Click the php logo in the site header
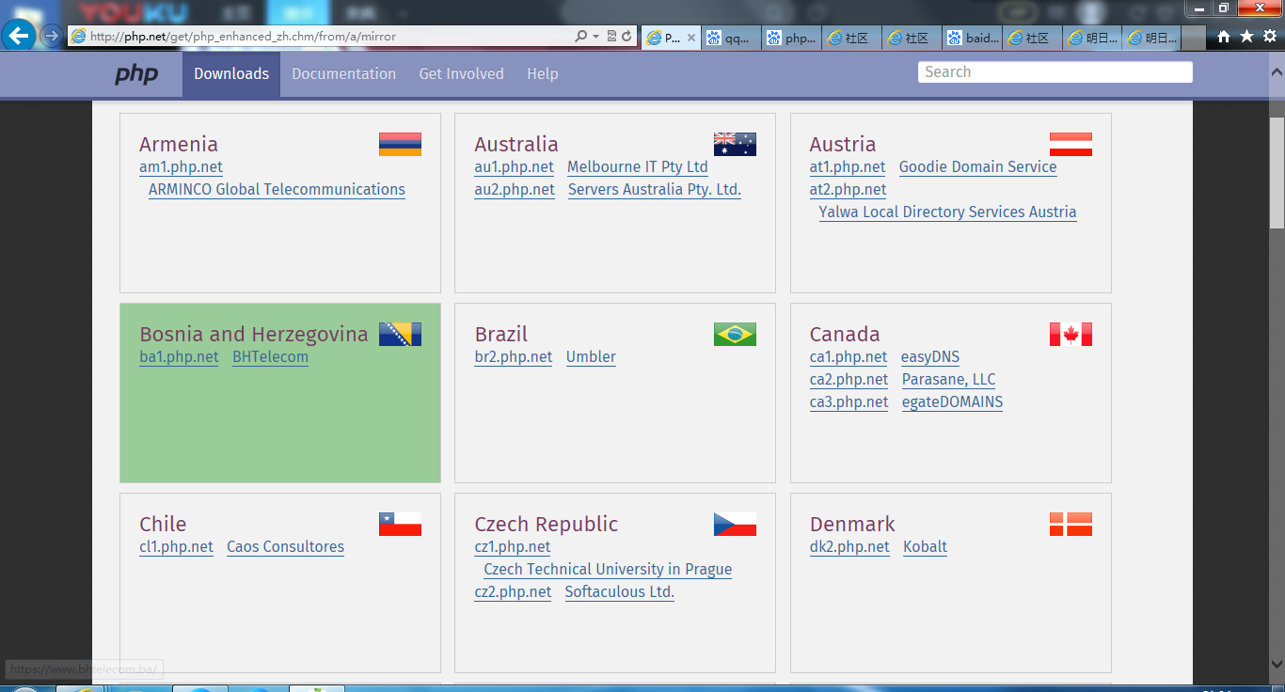Screen dimensions: 1285x692 point(136,74)
